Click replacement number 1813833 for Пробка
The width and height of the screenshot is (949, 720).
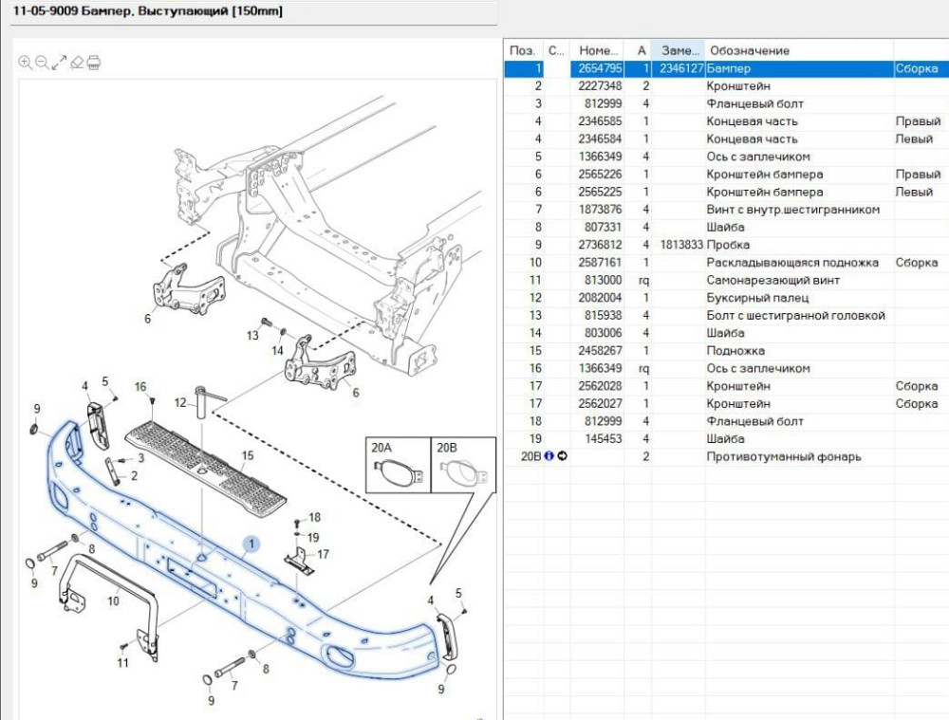point(681,245)
